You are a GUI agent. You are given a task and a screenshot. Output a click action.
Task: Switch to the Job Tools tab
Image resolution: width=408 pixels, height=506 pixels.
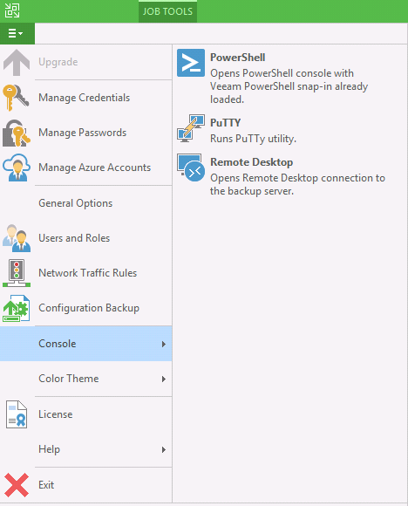(167, 11)
